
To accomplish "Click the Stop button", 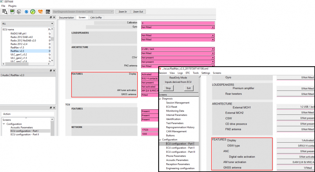I will (168, 88).
